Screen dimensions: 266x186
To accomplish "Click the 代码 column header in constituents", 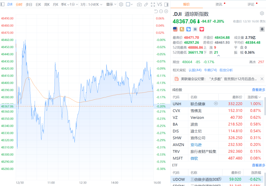I will 176,97.
